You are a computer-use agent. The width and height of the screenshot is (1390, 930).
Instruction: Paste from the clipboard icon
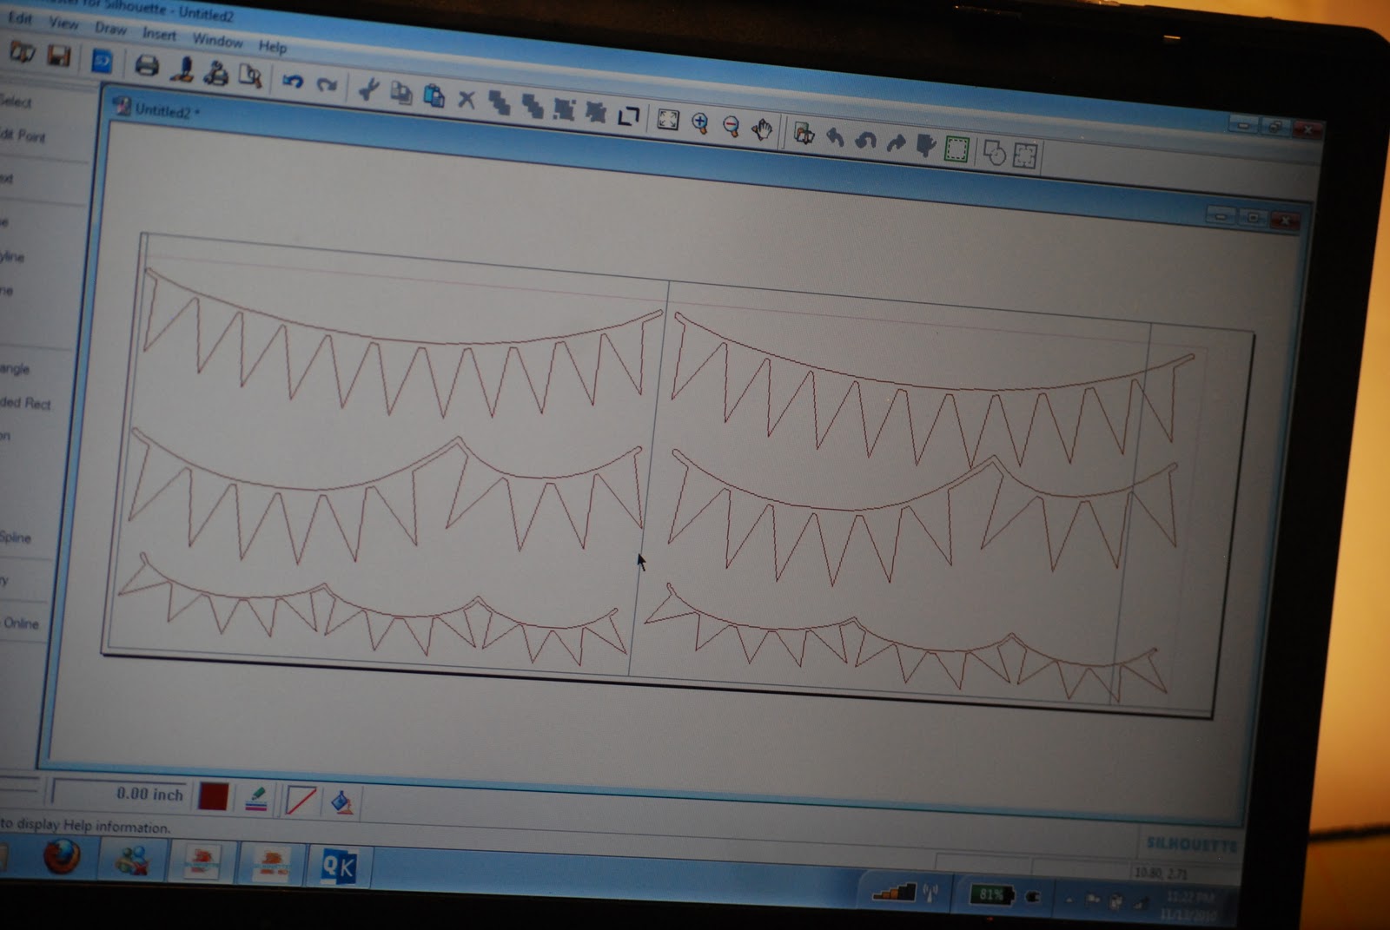click(x=434, y=96)
